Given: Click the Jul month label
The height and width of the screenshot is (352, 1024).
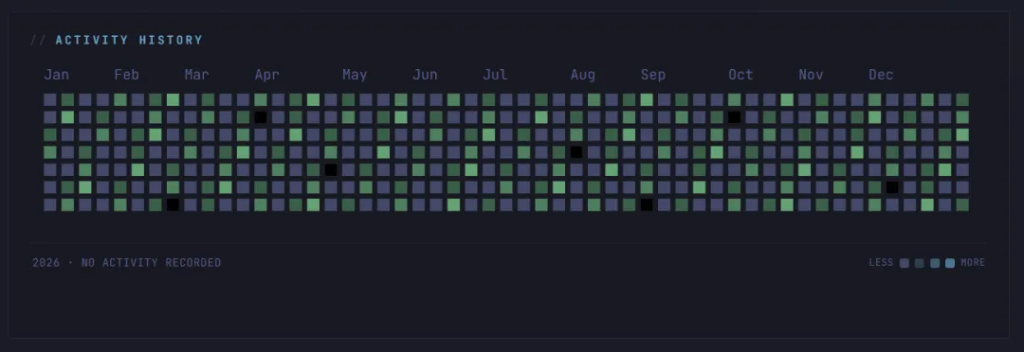Looking at the screenshot, I should (x=495, y=75).
